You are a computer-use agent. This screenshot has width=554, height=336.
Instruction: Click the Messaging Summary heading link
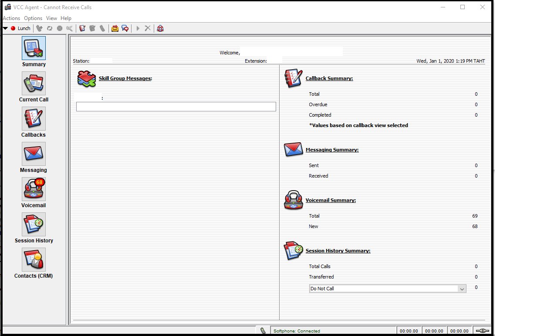332,150
